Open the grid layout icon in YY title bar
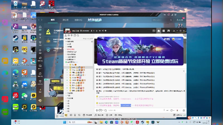223x125 pixels. (x=164, y=31)
